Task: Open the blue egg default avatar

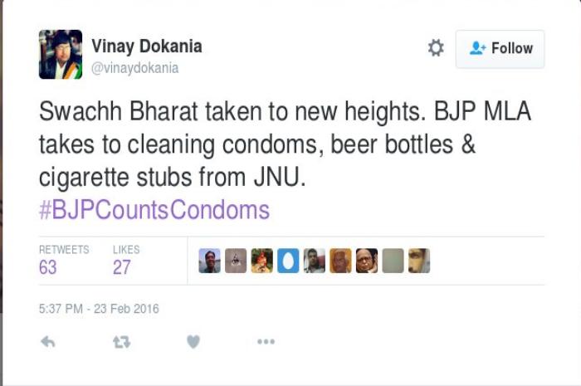Action: pyautogui.click(x=288, y=261)
